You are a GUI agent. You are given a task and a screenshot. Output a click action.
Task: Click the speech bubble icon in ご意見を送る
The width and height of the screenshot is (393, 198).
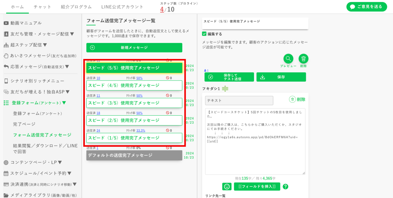click(x=352, y=7)
